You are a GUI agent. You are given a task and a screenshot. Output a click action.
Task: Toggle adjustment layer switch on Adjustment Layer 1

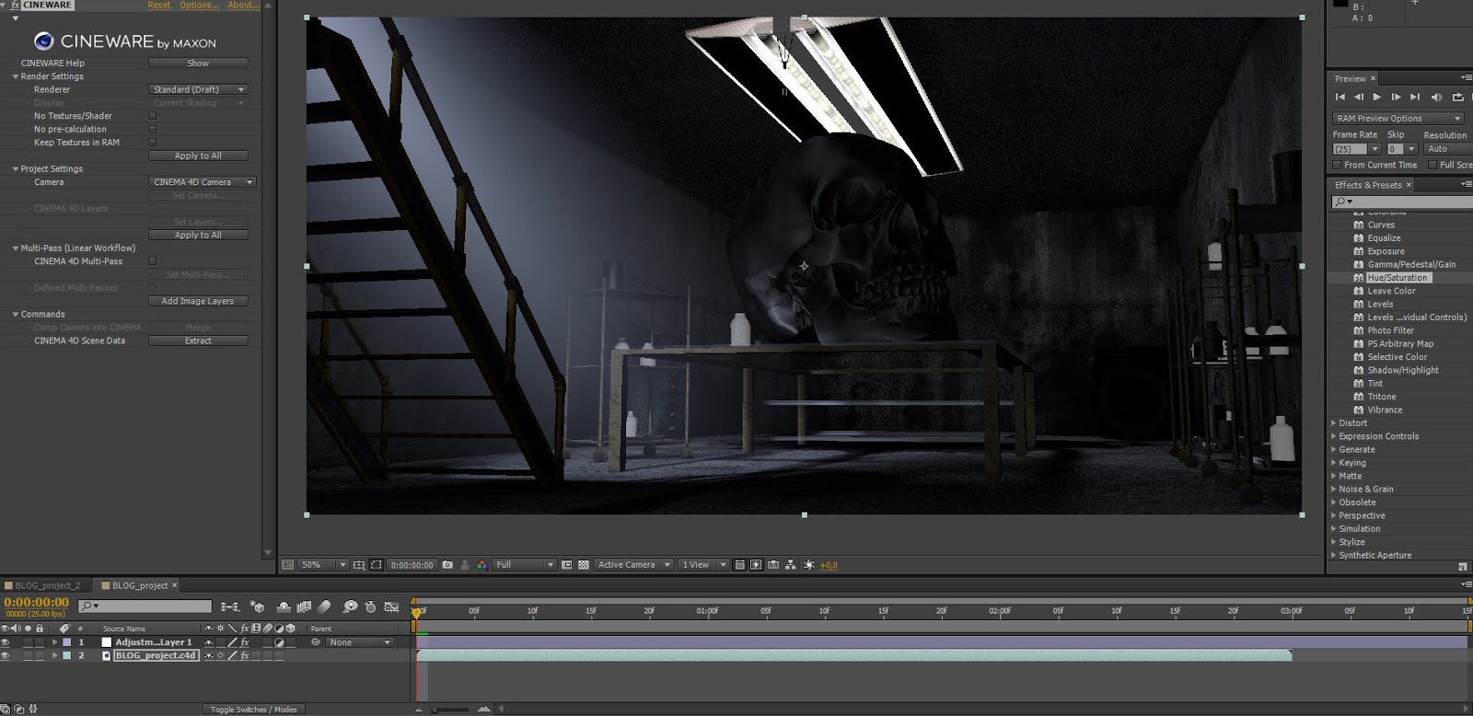tap(279, 642)
